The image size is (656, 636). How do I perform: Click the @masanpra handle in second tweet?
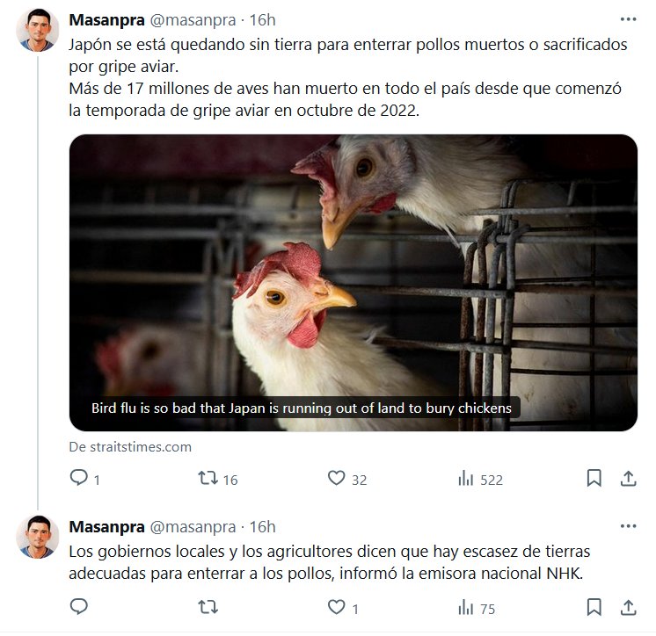[x=193, y=527]
